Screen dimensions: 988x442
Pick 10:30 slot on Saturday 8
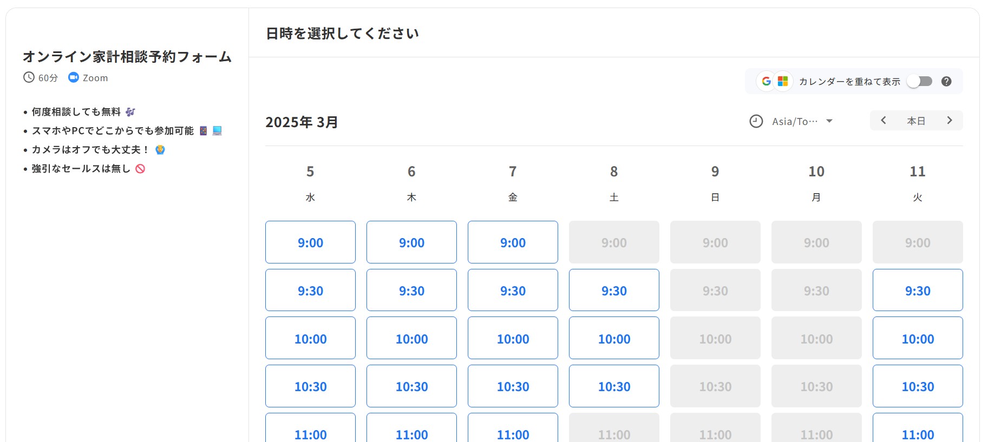click(614, 386)
